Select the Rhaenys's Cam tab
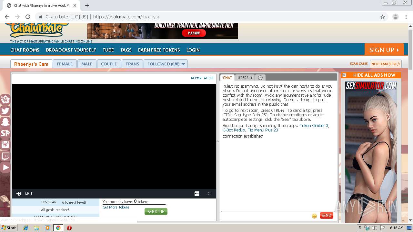Screen dimensions: 413x232 pyautogui.click(x=31, y=64)
